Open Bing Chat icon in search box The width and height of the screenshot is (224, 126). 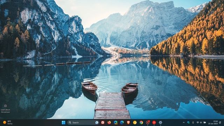pos(97,122)
